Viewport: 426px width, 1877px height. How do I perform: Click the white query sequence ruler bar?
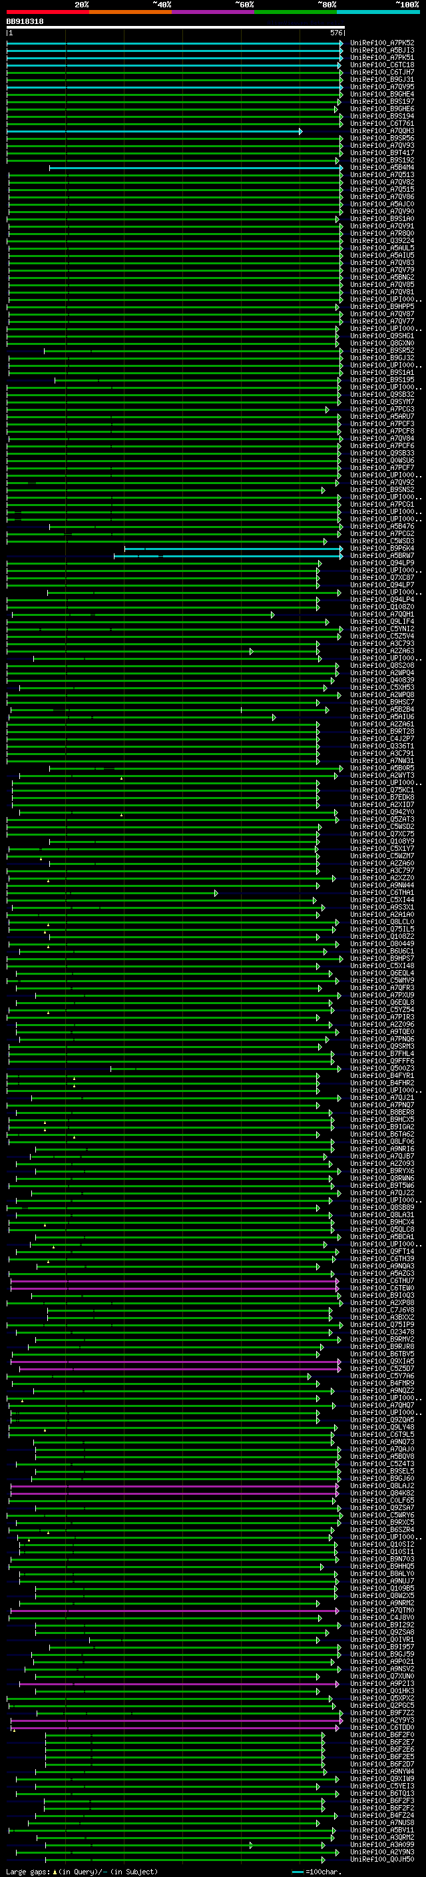pos(176,28)
